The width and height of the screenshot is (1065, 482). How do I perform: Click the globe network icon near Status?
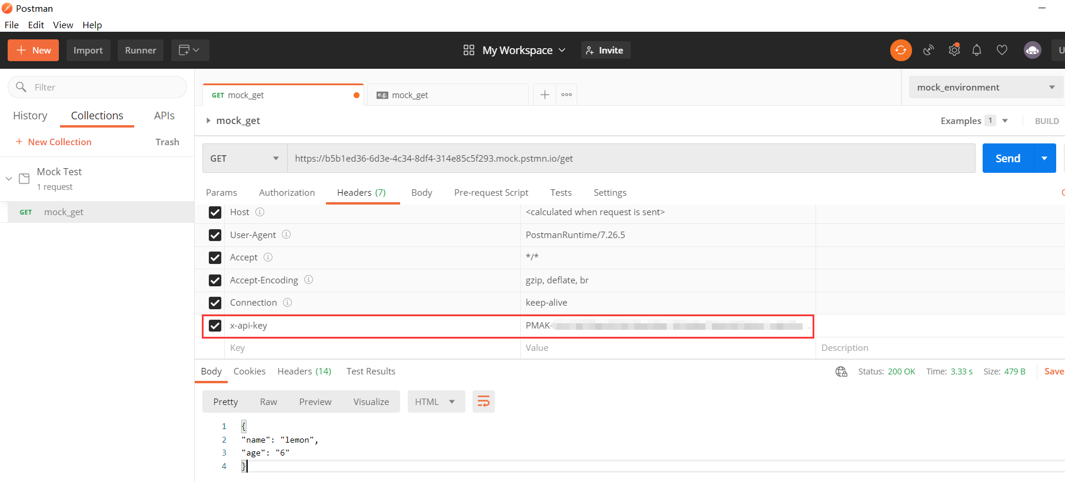[x=841, y=371]
